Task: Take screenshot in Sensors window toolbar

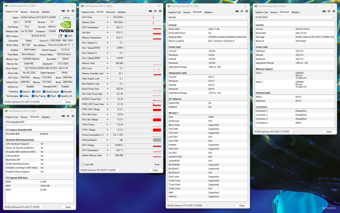Action: 150,11
